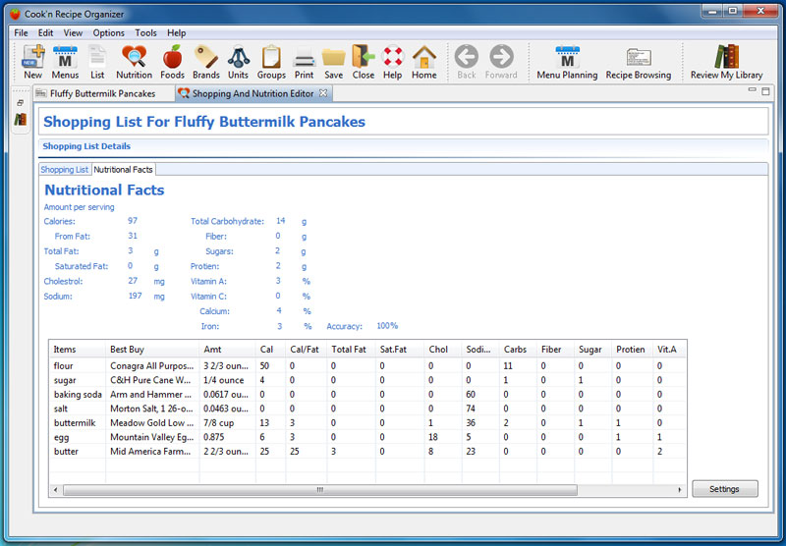Image resolution: width=786 pixels, height=546 pixels.
Task: Click the Brands tag icon
Action: click(x=206, y=62)
